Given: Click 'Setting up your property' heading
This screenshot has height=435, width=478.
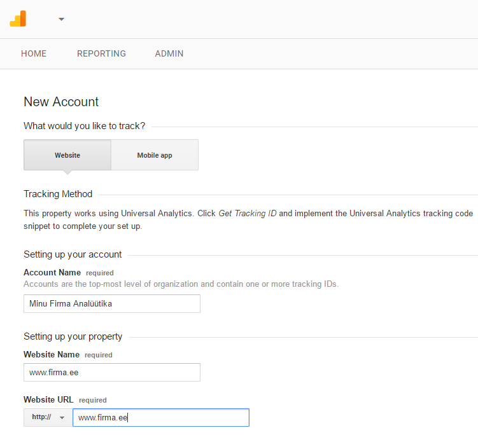Looking at the screenshot, I should tap(73, 336).
